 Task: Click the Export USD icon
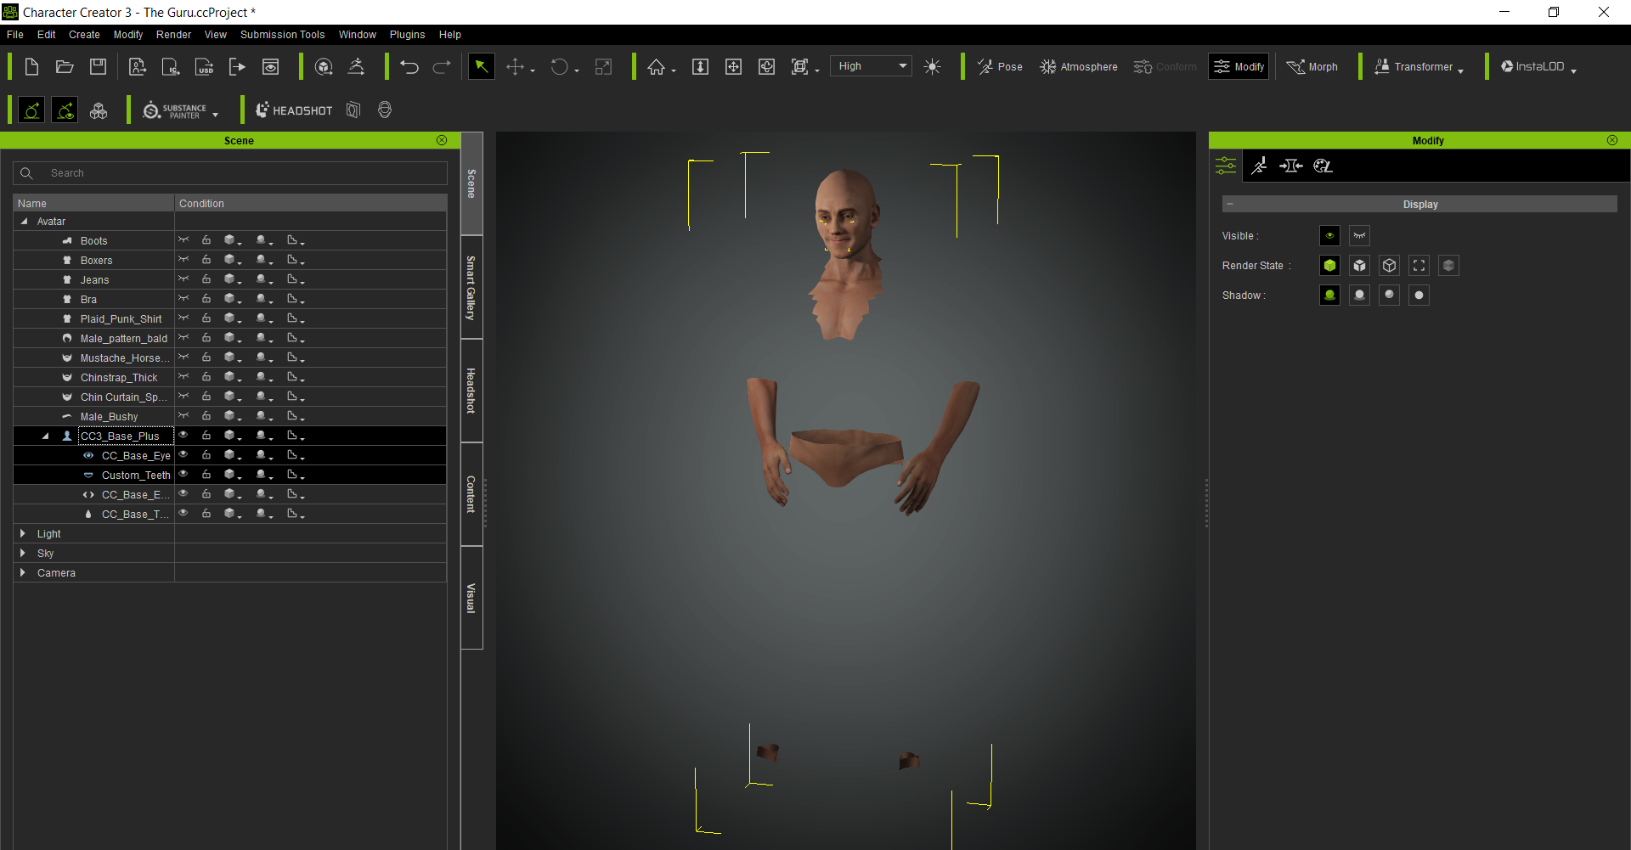pos(204,67)
